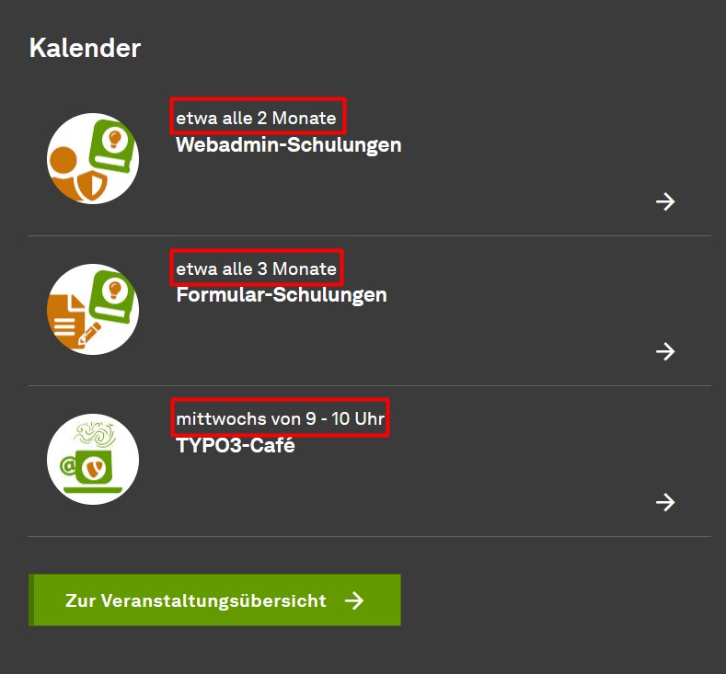Click the green steam swirl above the cup
The height and width of the screenshot is (674, 726).
(x=96, y=434)
